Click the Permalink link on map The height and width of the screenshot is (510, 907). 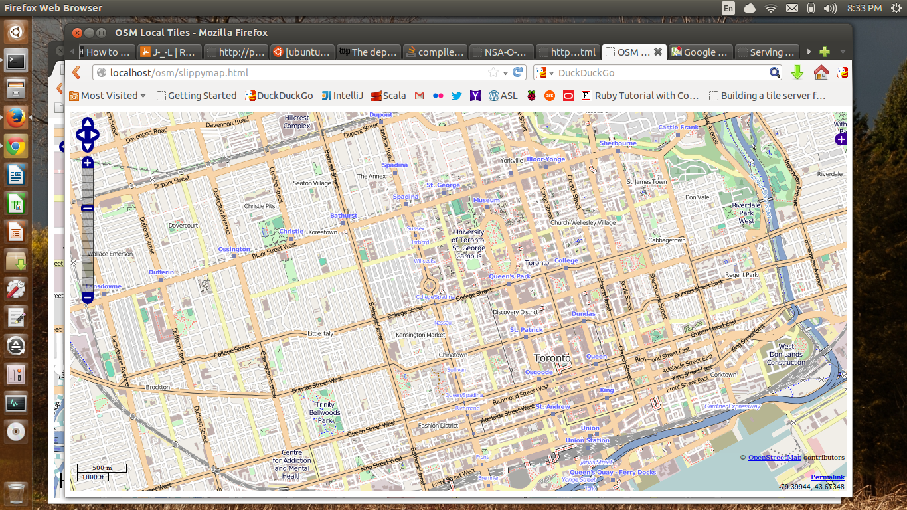(x=827, y=477)
